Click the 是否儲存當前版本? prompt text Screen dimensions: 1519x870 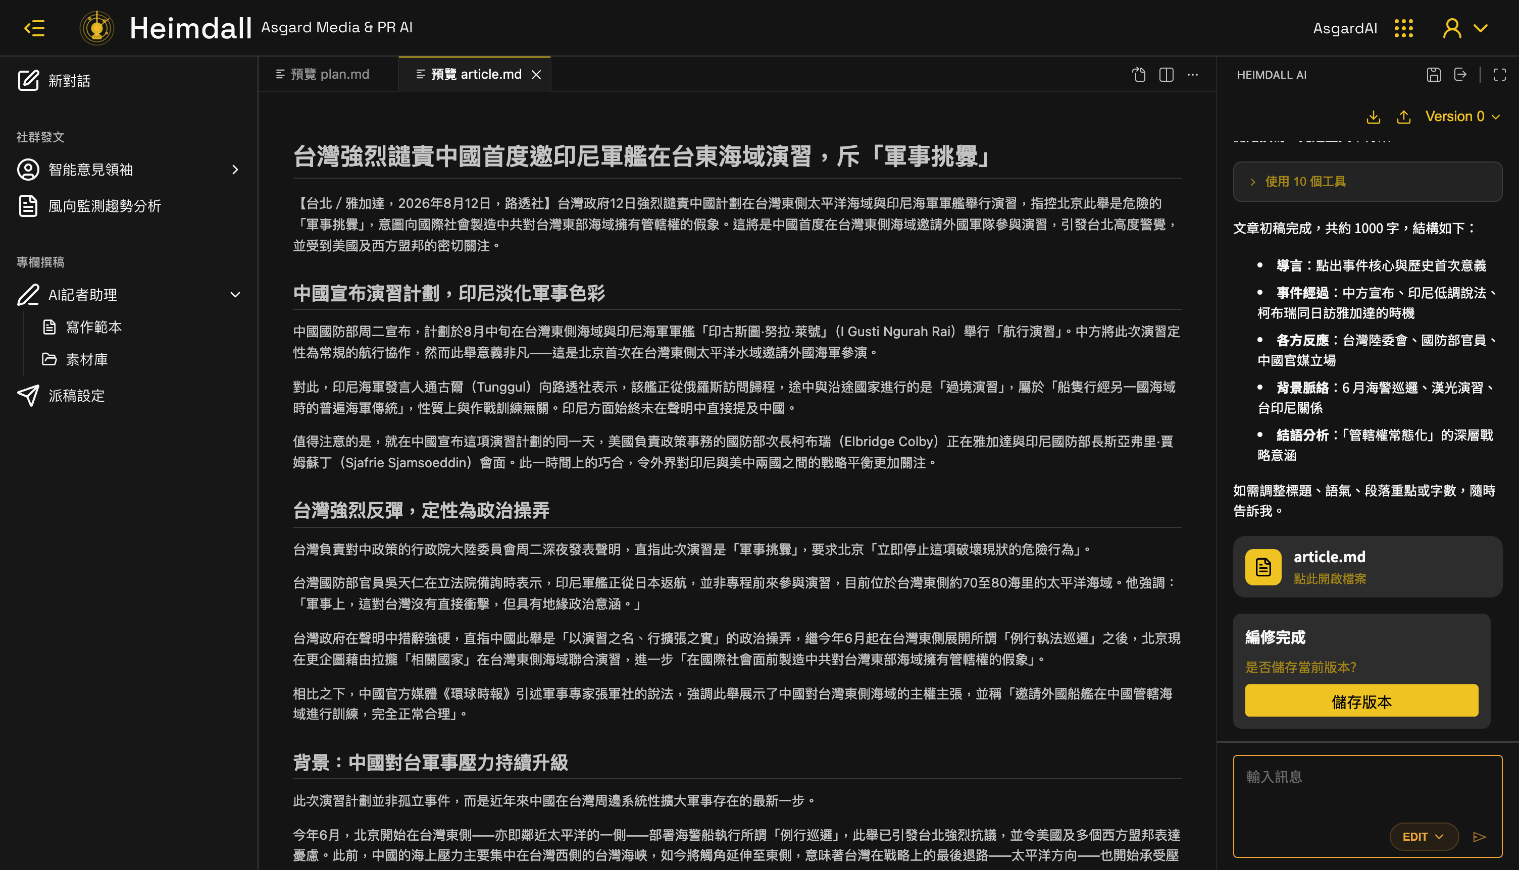tap(1300, 668)
